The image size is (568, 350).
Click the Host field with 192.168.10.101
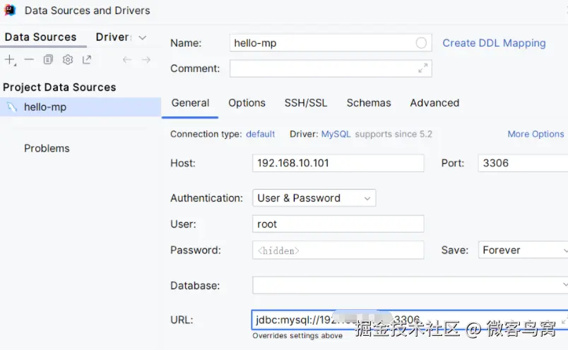click(x=338, y=163)
